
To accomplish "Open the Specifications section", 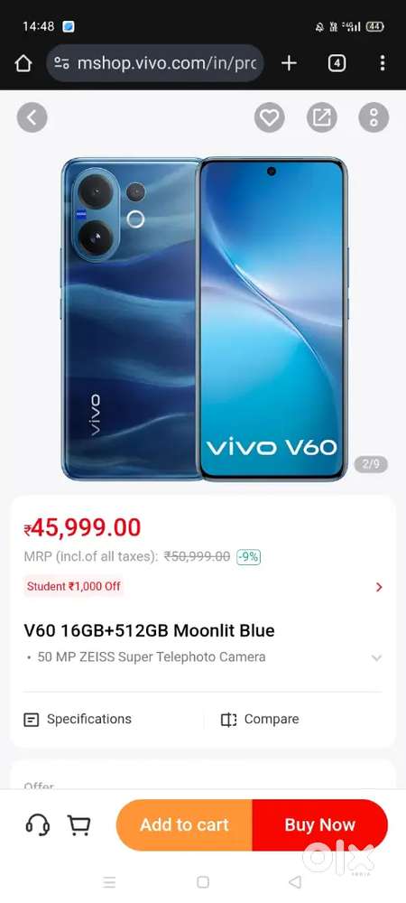I will coord(78,720).
